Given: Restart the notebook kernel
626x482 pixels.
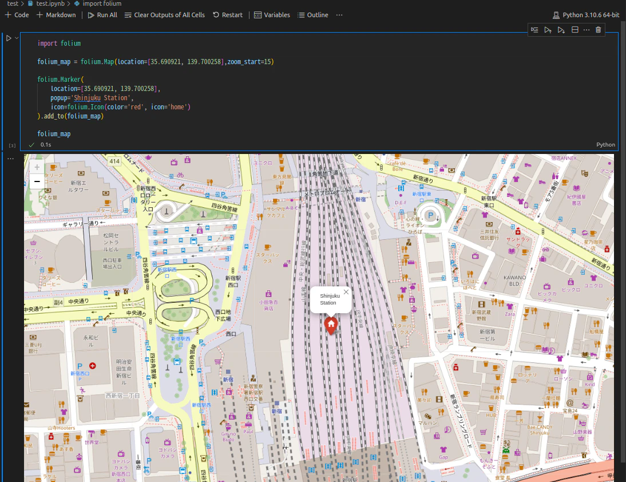Looking at the screenshot, I should coord(228,15).
